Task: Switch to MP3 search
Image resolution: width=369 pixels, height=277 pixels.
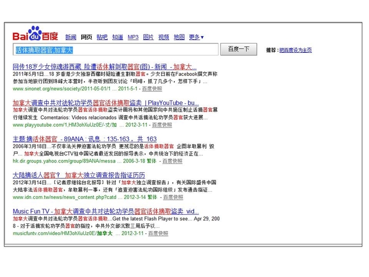Action: [x=133, y=37]
